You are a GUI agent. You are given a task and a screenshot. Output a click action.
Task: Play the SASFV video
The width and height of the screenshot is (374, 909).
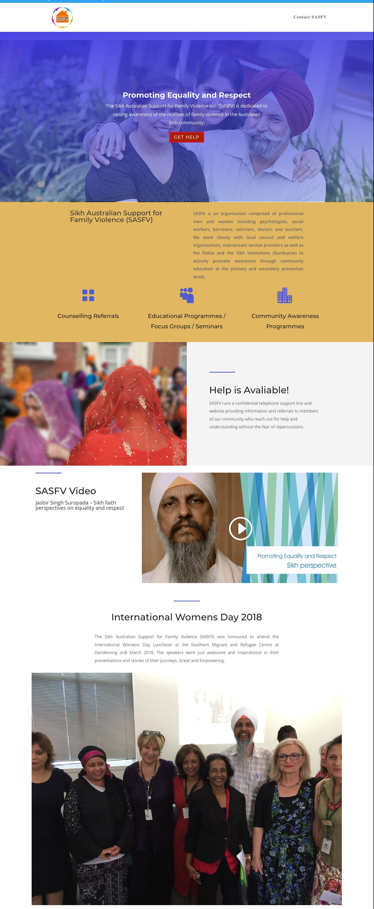tap(240, 528)
